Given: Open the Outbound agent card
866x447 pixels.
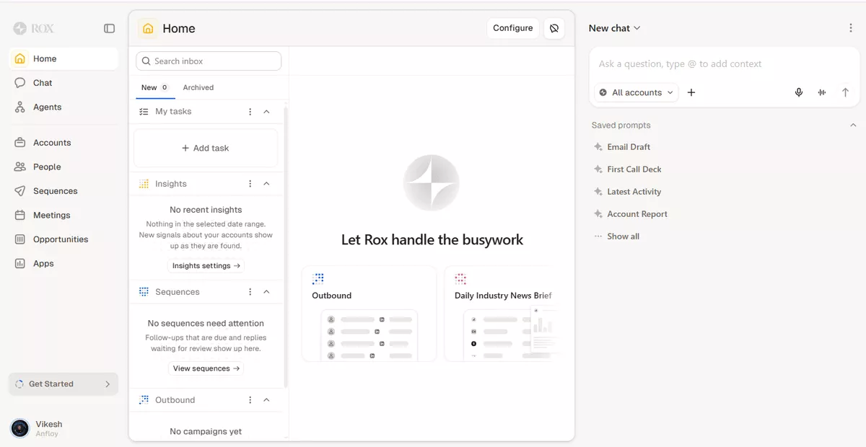Looking at the screenshot, I should (369, 314).
